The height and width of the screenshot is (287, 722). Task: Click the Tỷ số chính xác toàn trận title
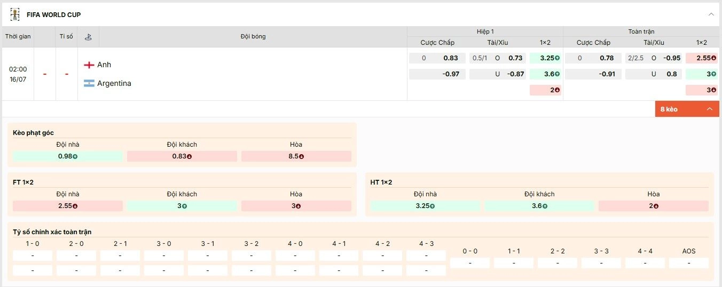pyautogui.click(x=52, y=232)
